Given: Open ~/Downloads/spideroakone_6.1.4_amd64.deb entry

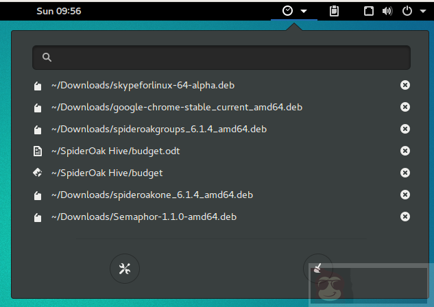Looking at the screenshot, I should click(x=152, y=195).
